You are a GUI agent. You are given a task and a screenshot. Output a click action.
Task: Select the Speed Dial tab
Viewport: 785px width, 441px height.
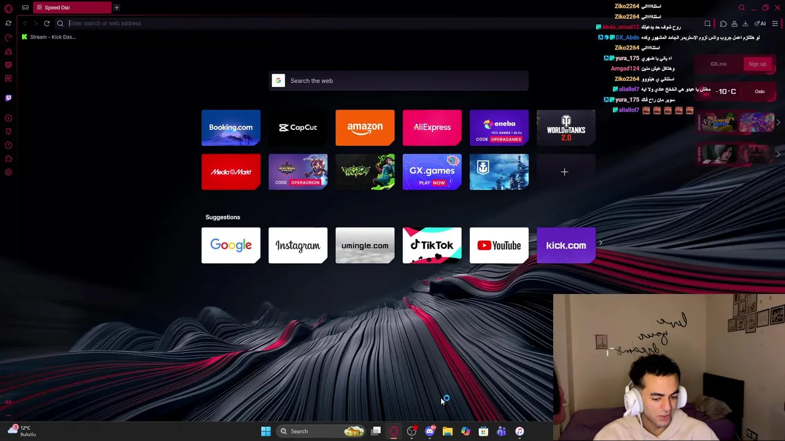point(72,7)
